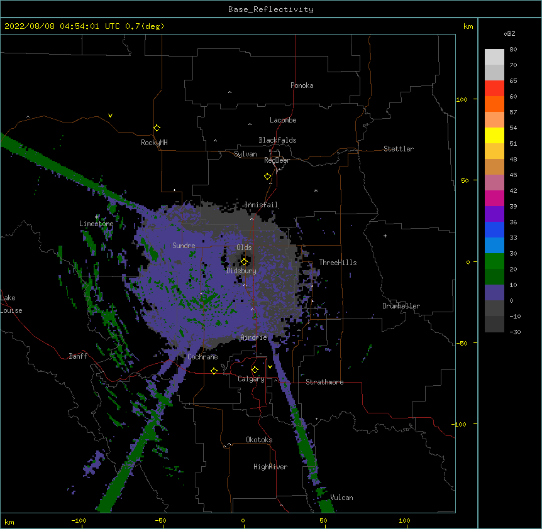Viewport: 542px width, 529px height.
Task: Click the timestamp 2022/08/08 04:54:01 UTC
Action: (x=62, y=26)
